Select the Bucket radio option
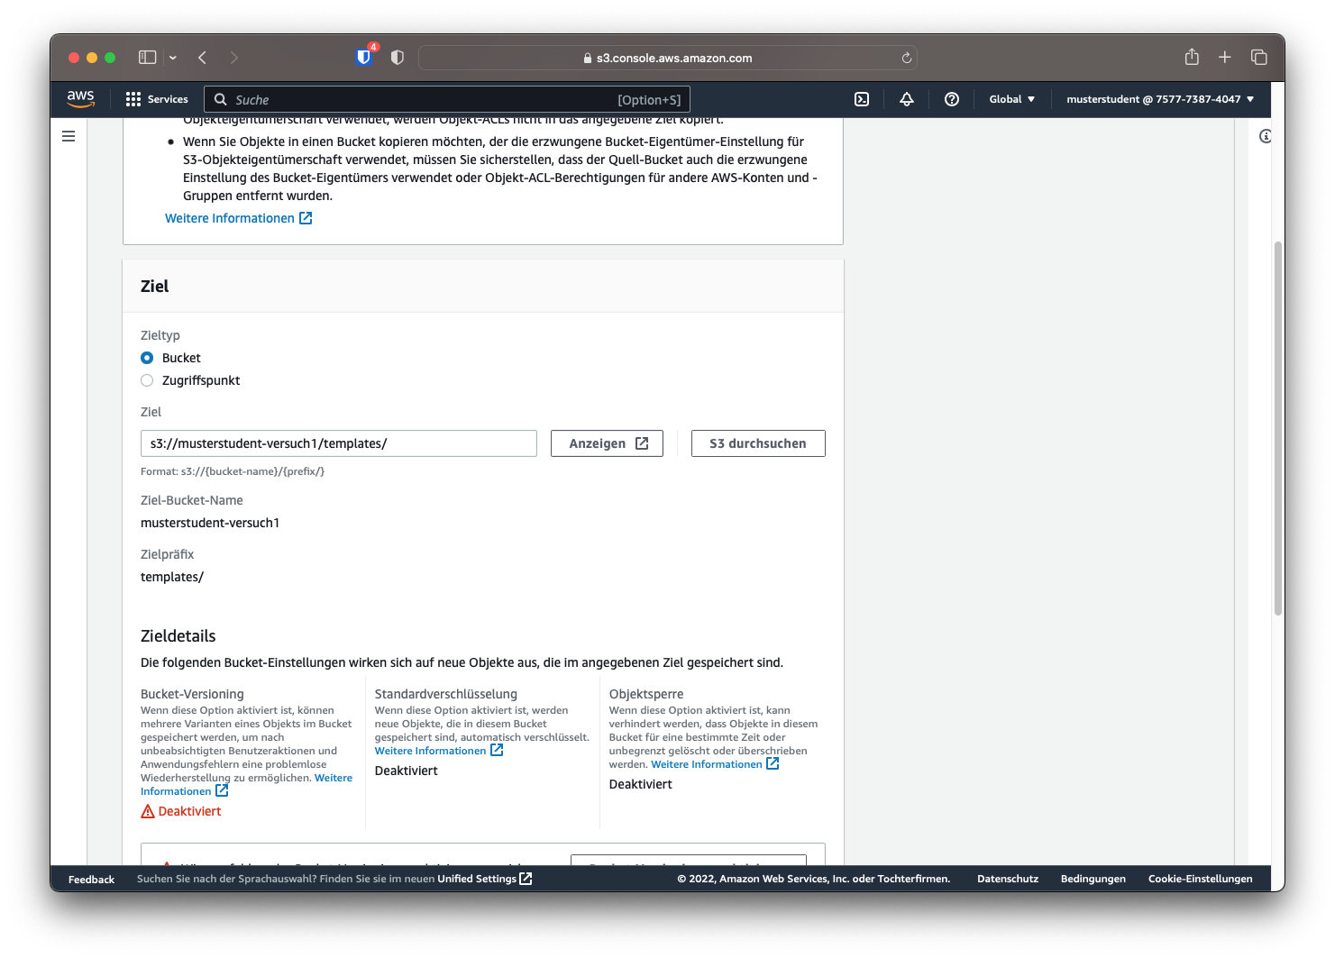 [x=147, y=358]
